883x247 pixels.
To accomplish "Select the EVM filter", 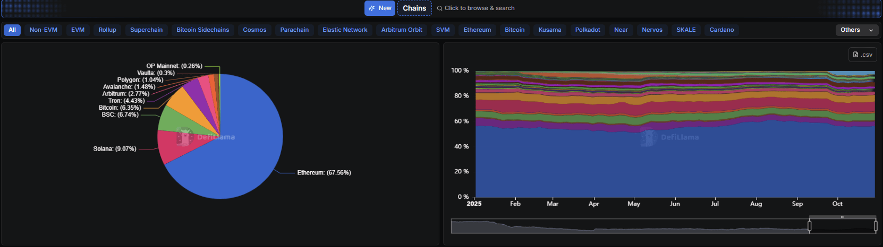I will pyautogui.click(x=78, y=30).
